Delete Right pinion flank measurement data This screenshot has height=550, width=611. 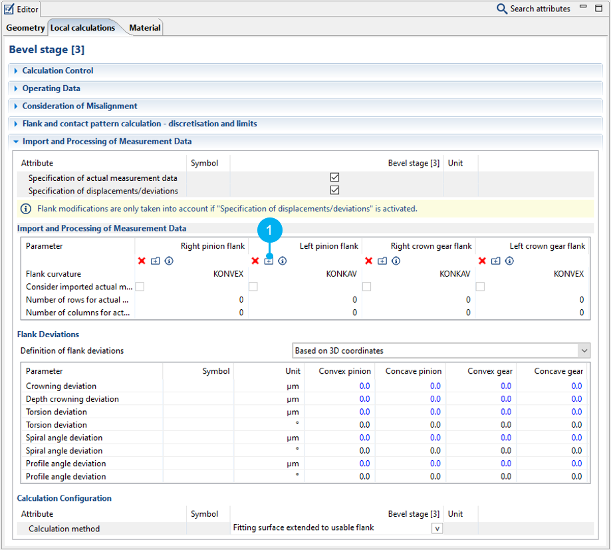[141, 261]
